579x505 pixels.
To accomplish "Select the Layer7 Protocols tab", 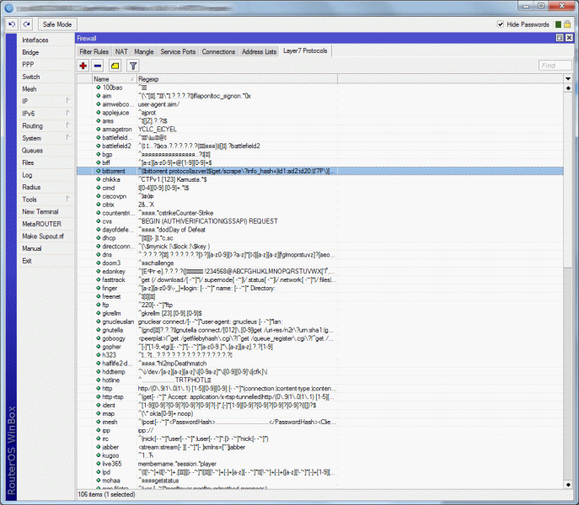I will coord(305,50).
